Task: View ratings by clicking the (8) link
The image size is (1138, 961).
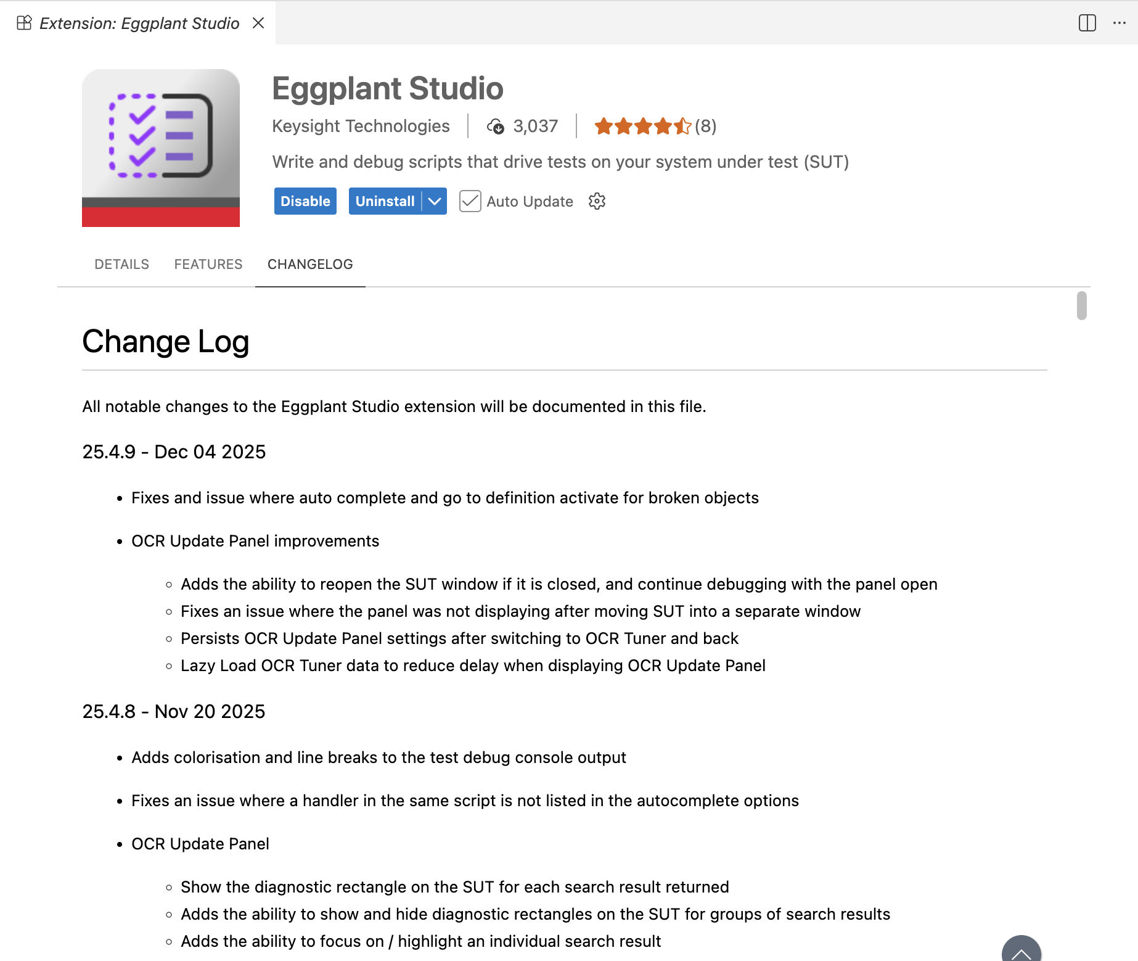Action: (x=705, y=126)
